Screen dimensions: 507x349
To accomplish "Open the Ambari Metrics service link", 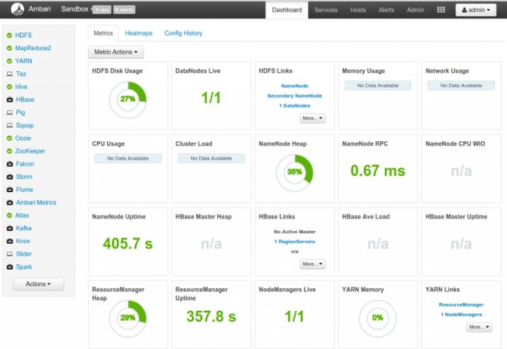I will coord(36,203).
